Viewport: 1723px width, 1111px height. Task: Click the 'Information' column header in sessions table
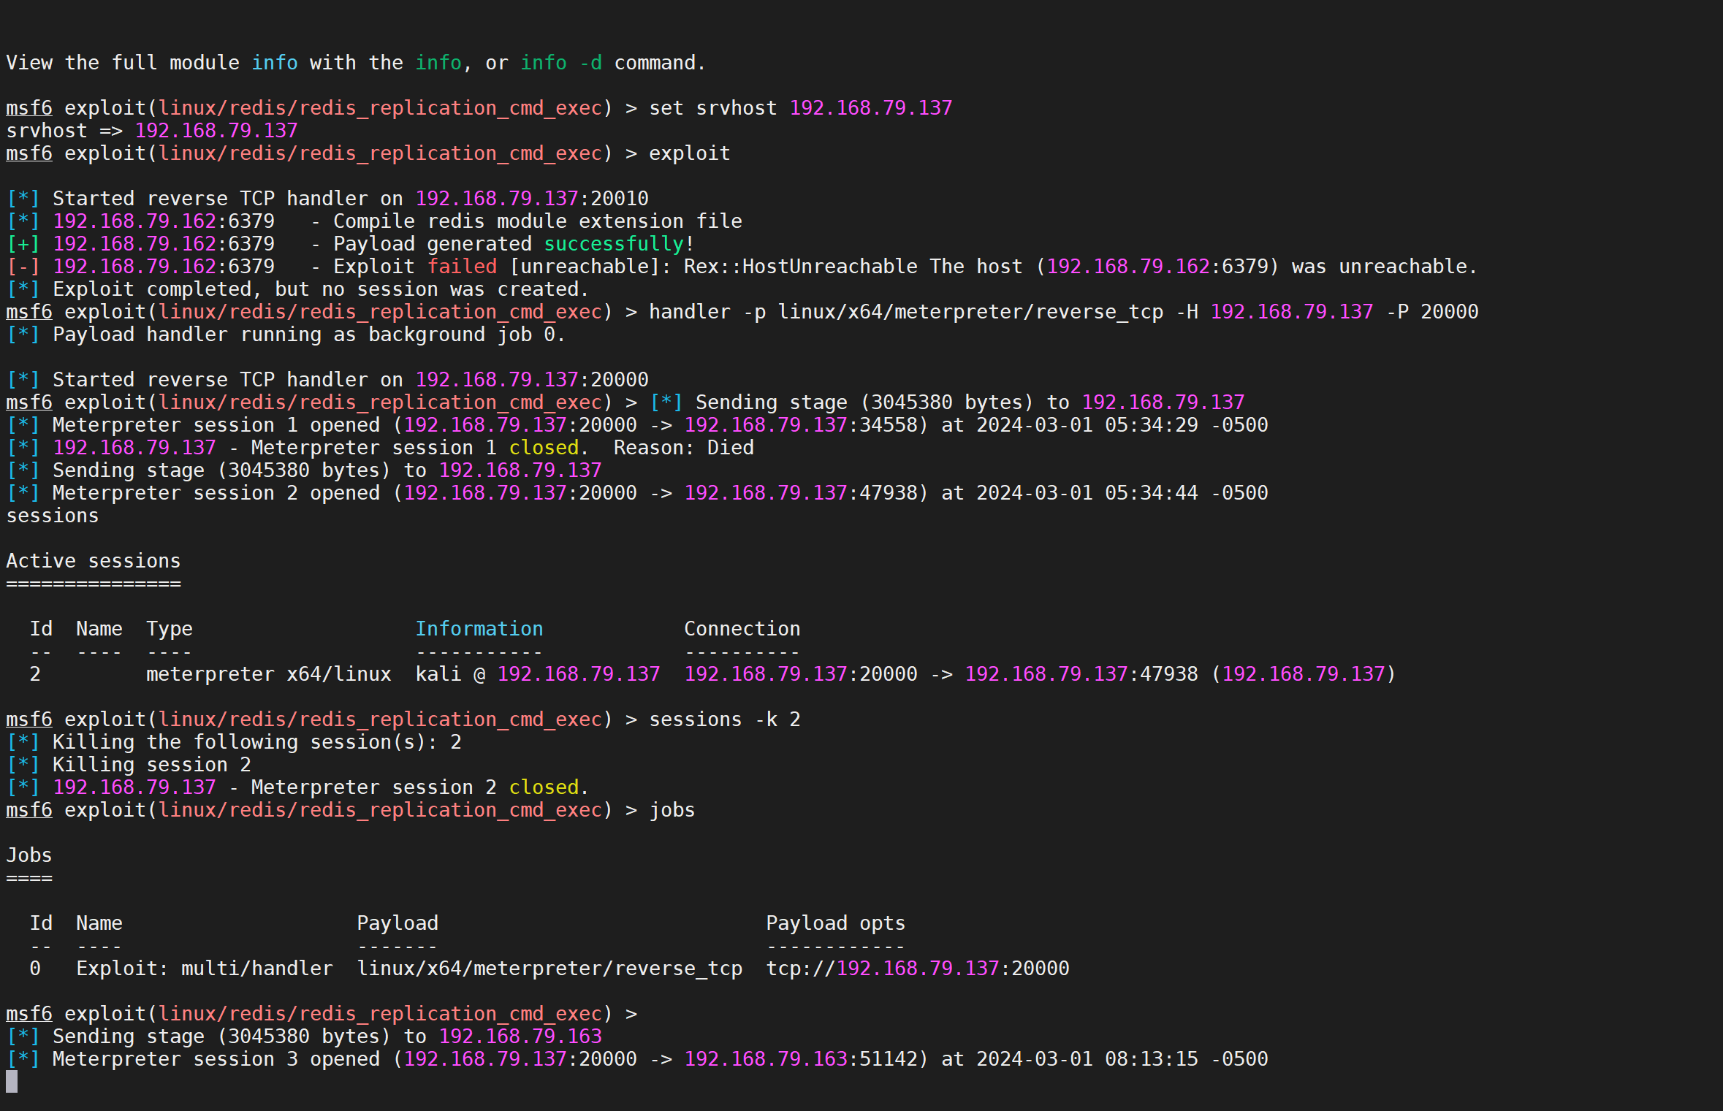click(479, 629)
